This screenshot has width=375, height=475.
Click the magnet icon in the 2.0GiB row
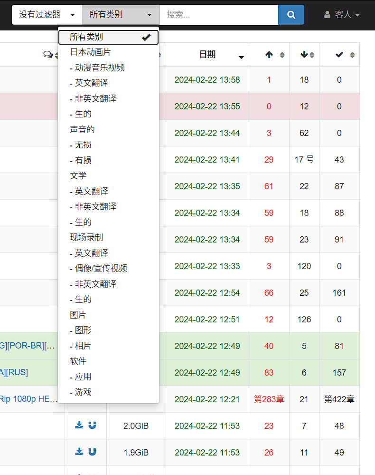point(92,426)
